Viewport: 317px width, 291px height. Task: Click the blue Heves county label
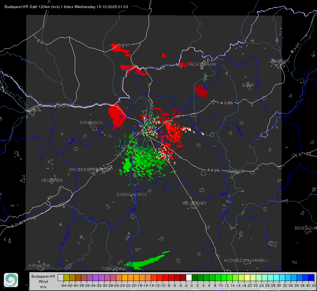click(240, 131)
